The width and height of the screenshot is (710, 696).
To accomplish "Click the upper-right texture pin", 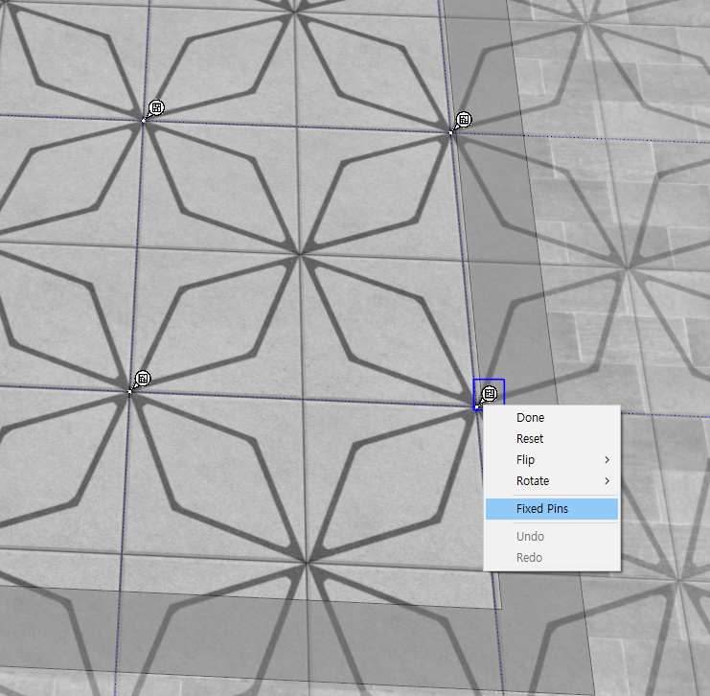I will pos(463,121).
